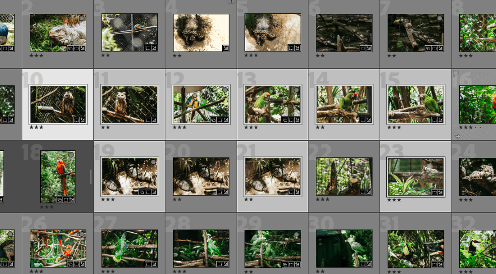Image resolution: width=496 pixels, height=274 pixels.
Task: Click the crop badge on kingfisher photo 3
Action: click(148, 48)
